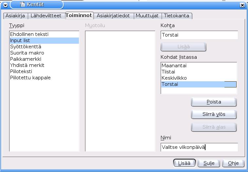Select Torstai in Kohdat listassa

[x=199, y=84]
